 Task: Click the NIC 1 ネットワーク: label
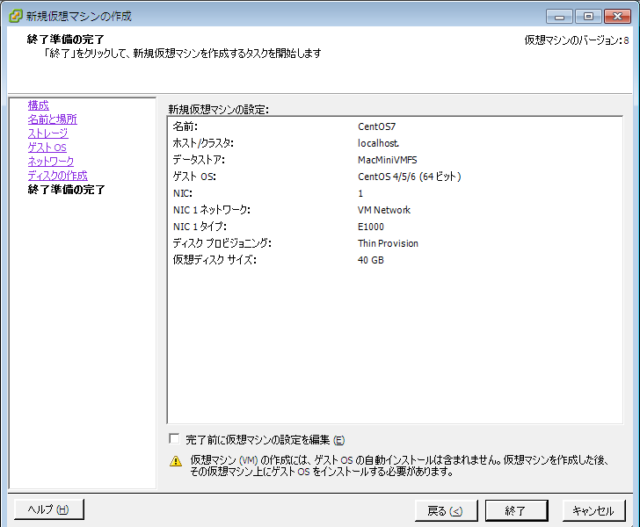coord(211,210)
